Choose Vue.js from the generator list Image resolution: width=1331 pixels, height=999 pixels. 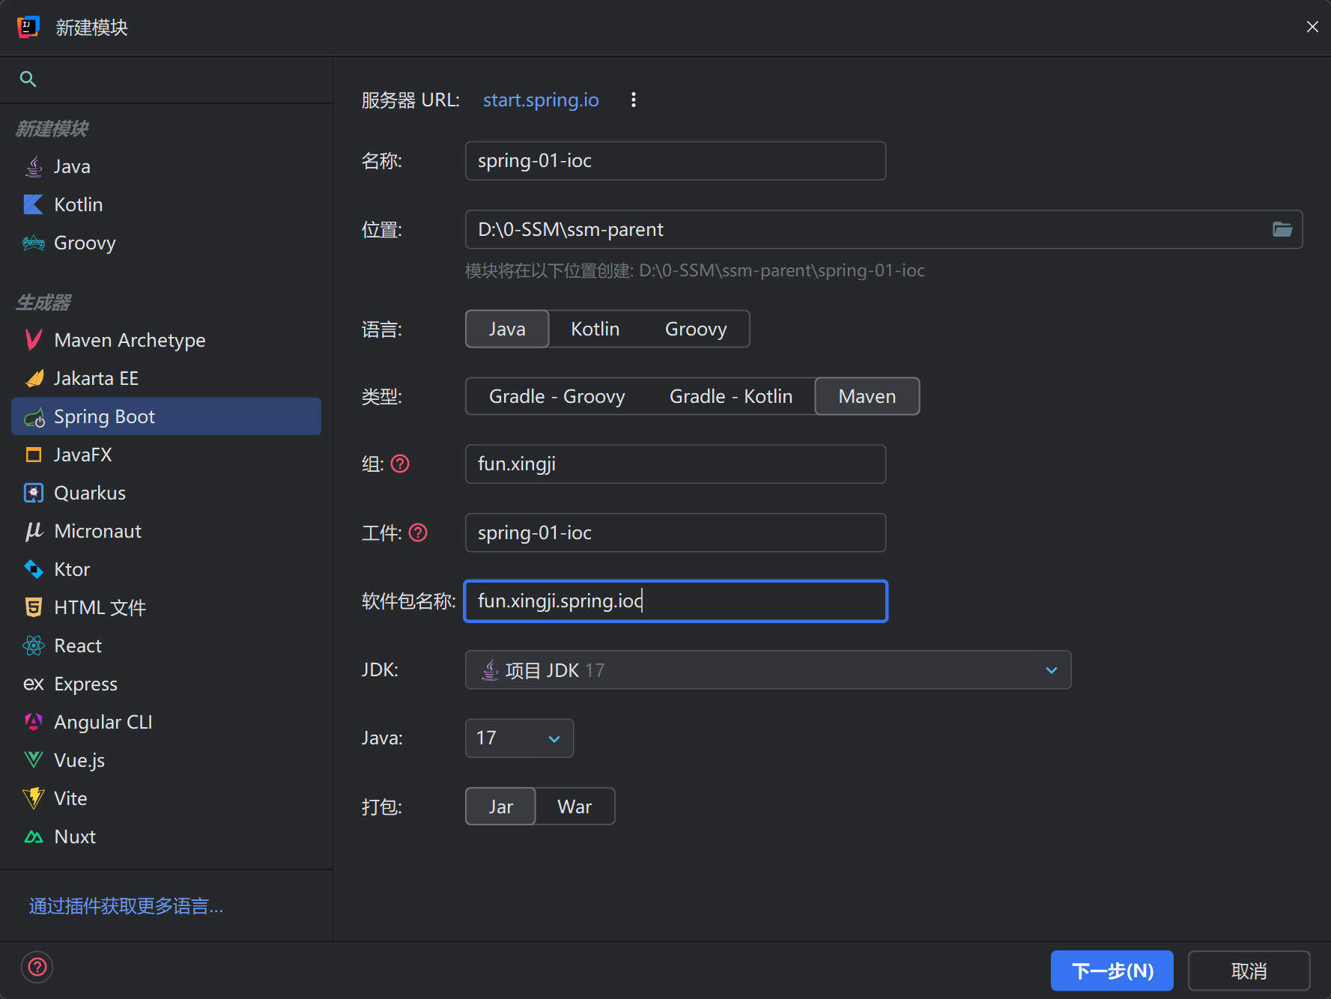pyautogui.click(x=79, y=761)
